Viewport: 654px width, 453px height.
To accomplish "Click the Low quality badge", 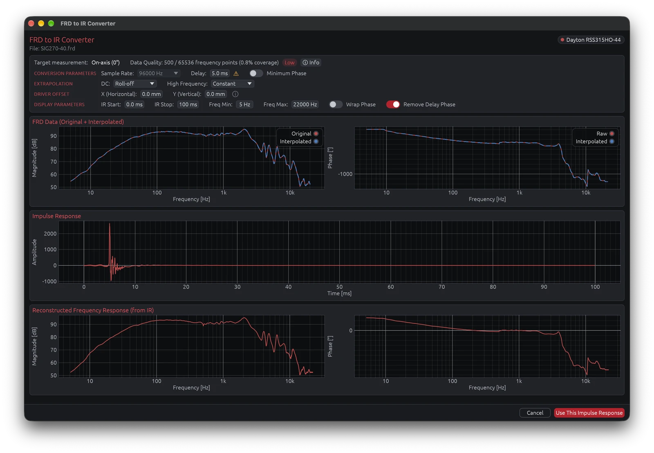I will (289, 63).
